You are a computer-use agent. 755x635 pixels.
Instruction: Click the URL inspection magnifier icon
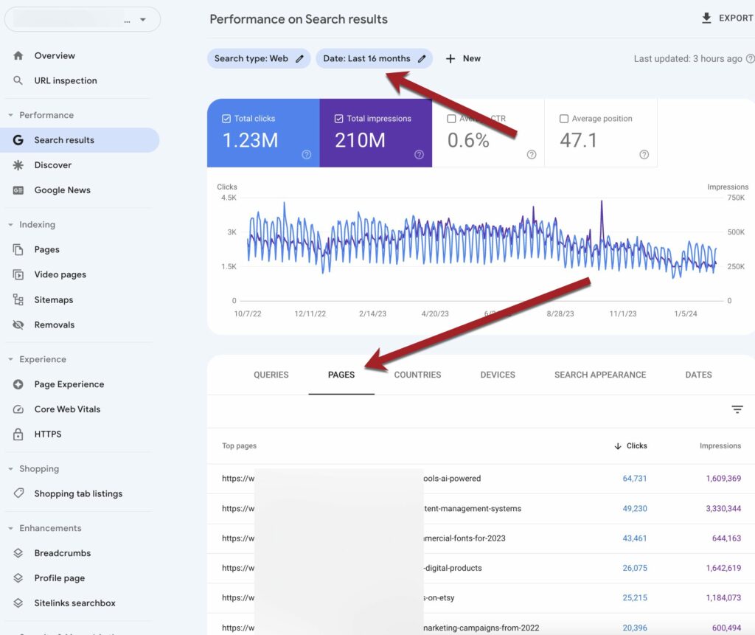18,81
